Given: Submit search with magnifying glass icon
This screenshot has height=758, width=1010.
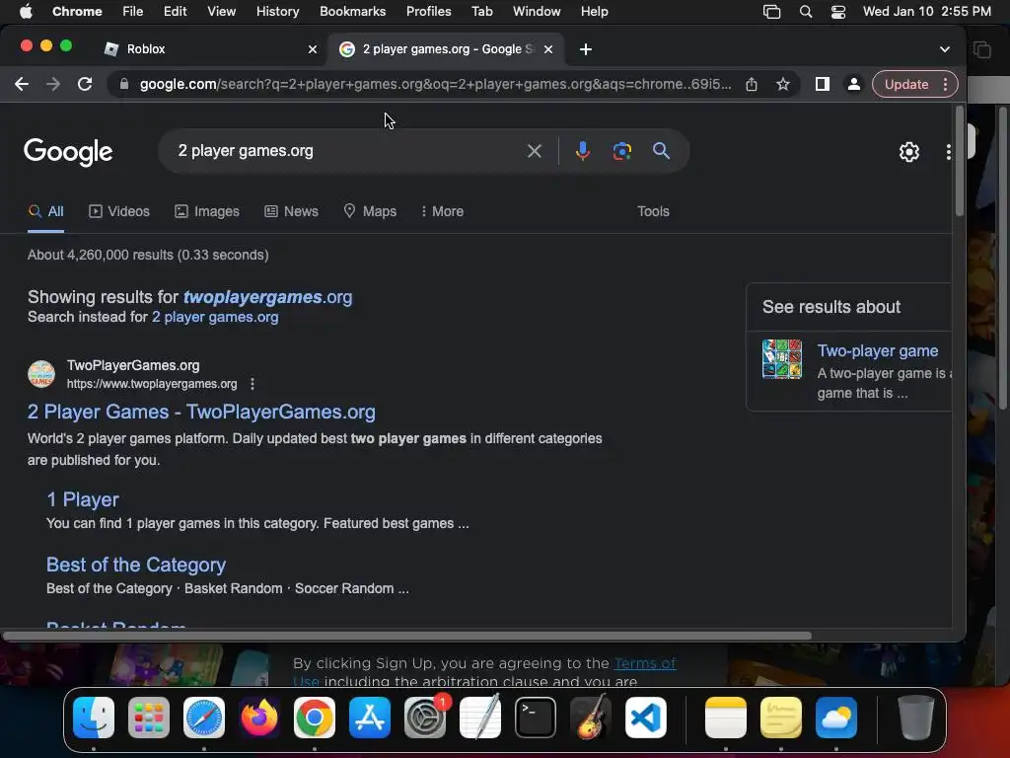Looking at the screenshot, I should click(x=661, y=151).
